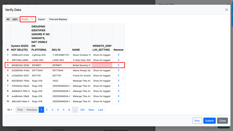Viewport: 233px width, 131px height.
Task: Select the WEBSITE_DISPLAY_SETTING column header
Action: pyautogui.click(x=102, y=38)
